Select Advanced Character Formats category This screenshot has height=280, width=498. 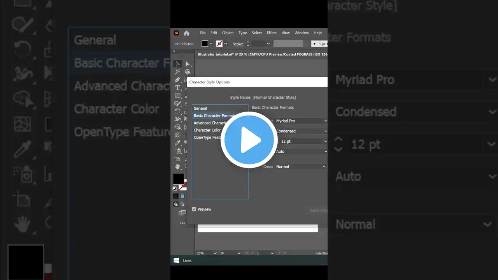(x=220, y=123)
